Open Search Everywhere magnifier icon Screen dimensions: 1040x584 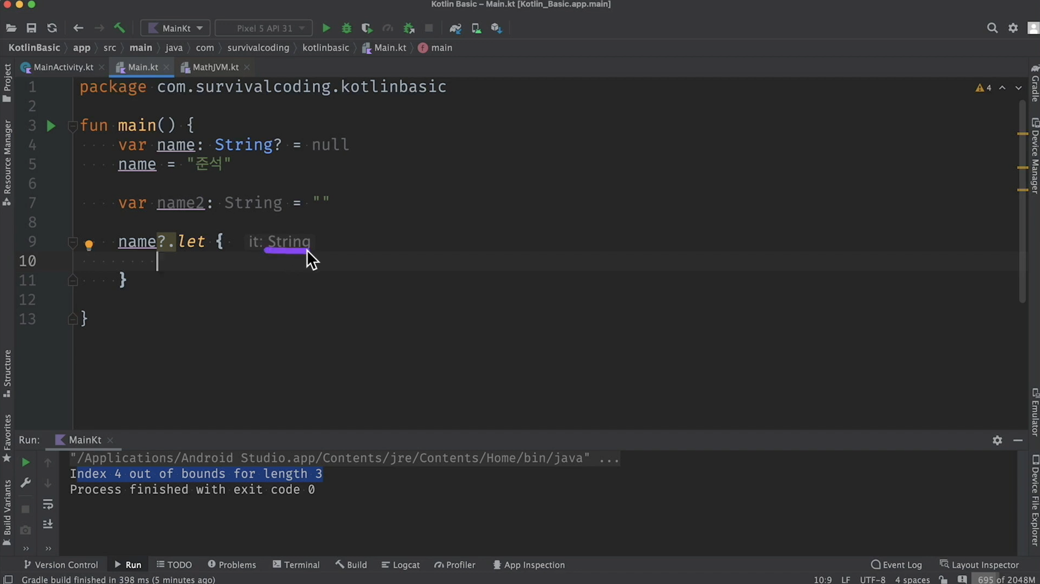[992, 28]
